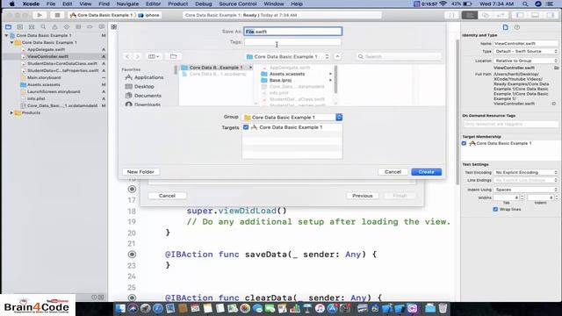Open the Location dropdown Relative to Group
Viewport: 562px width, 316px height.
tap(526, 61)
